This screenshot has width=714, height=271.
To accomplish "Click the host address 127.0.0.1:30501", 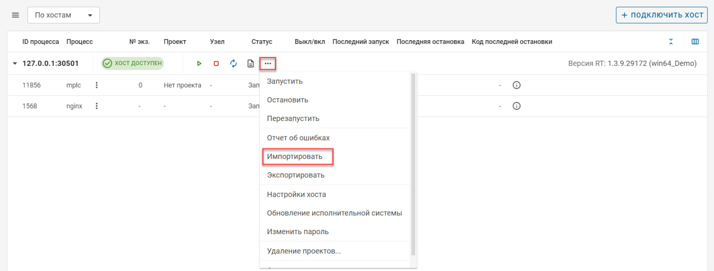I will (x=50, y=64).
